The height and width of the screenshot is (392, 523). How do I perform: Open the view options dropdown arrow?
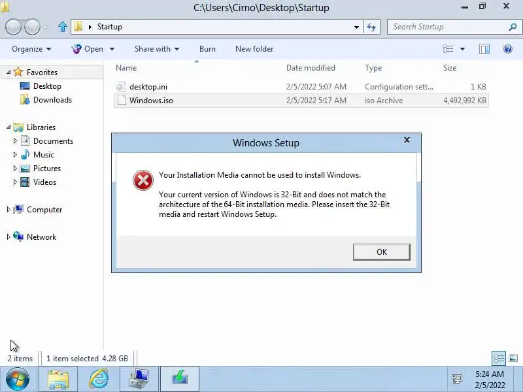click(x=463, y=49)
